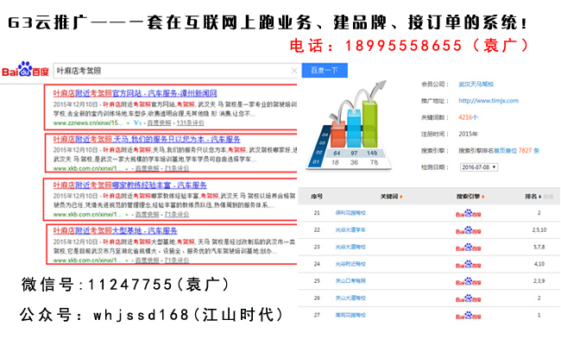Click the Baidu logo beside the search box
The image size is (561, 345).
pyautogui.click(x=25, y=69)
